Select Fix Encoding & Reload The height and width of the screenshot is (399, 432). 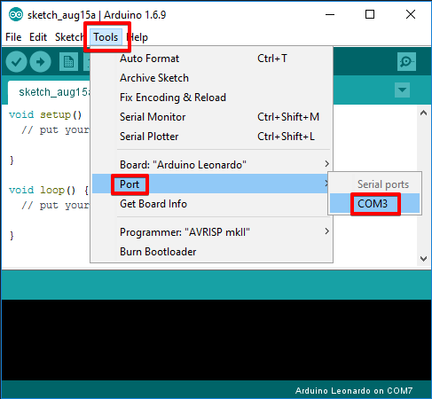(x=211, y=98)
